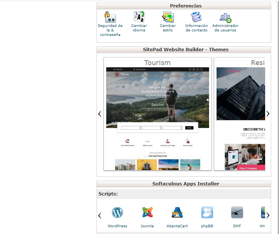Click the AbanteCart shopping cart icon
The height and width of the screenshot is (234, 279).
pyautogui.click(x=177, y=213)
